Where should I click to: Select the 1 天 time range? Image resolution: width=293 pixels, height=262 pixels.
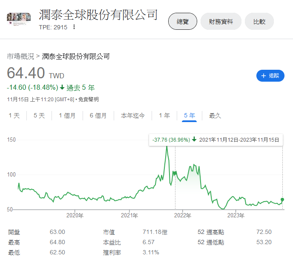click(x=14, y=115)
